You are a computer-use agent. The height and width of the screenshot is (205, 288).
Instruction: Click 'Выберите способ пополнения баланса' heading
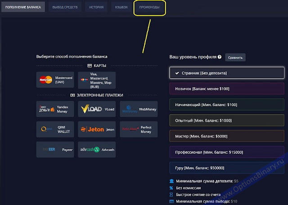pyautogui.click(x=72, y=57)
